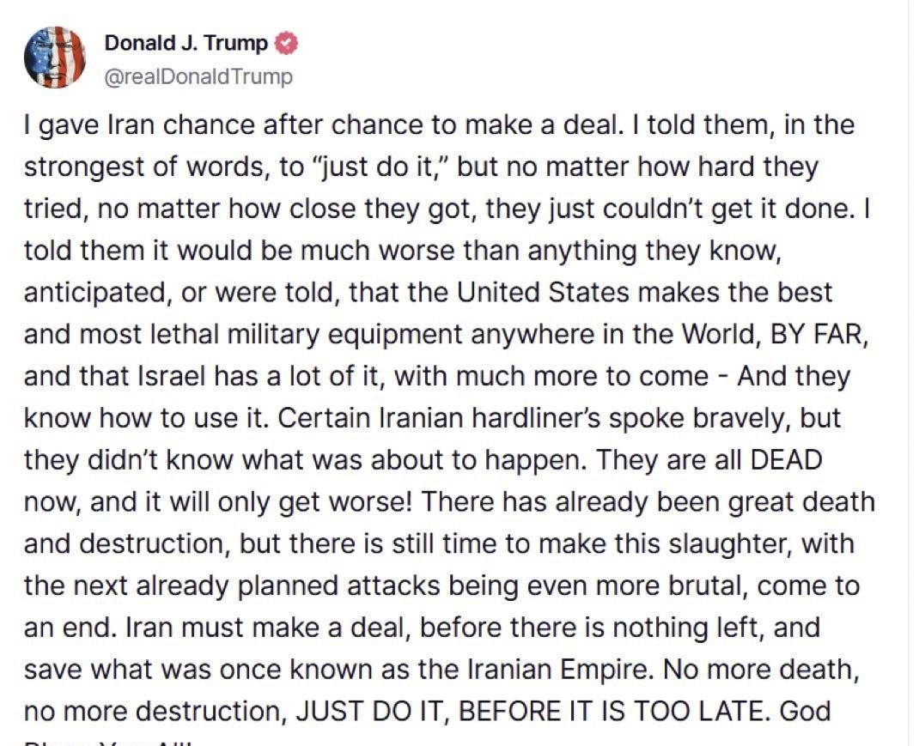Image resolution: width=919 pixels, height=746 pixels.
Task: Click the words "Iranian Empire"
Action: 559,670
